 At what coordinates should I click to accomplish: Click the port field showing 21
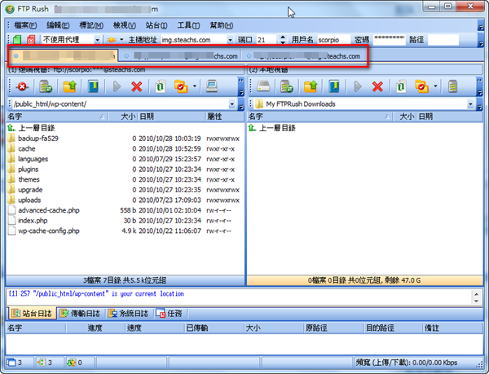(267, 40)
